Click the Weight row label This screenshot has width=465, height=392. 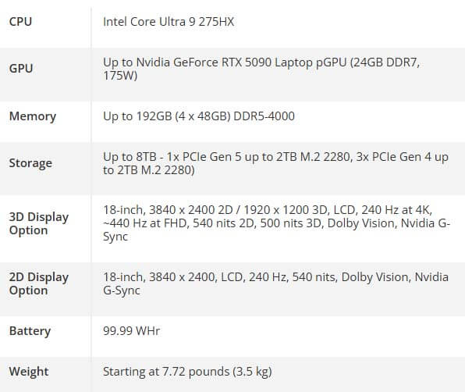(29, 372)
